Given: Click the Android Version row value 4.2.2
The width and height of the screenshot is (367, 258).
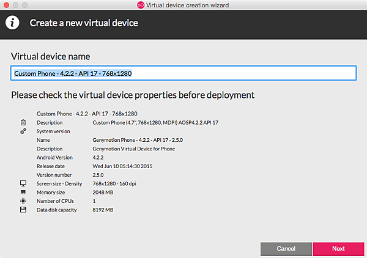Looking at the screenshot, I should coord(98,157).
